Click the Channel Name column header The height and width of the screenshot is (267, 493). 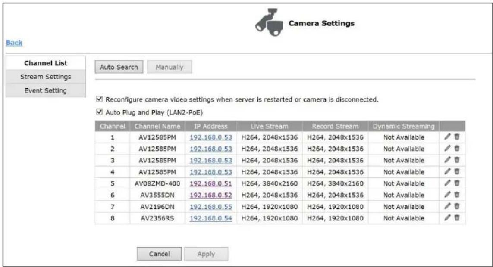(157, 127)
